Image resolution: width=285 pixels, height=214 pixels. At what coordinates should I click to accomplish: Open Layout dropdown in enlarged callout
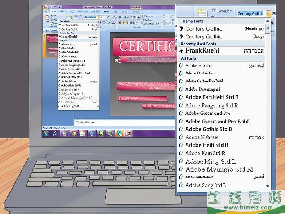(x=222, y=11)
